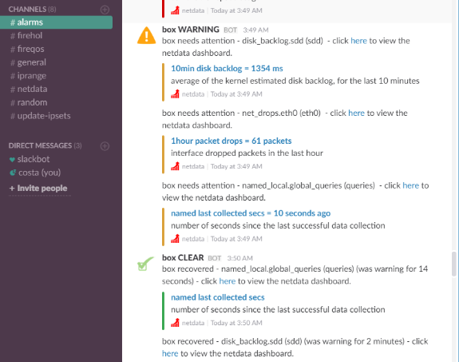Click the 'box CLEAR' sender name

pyautogui.click(x=183, y=257)
